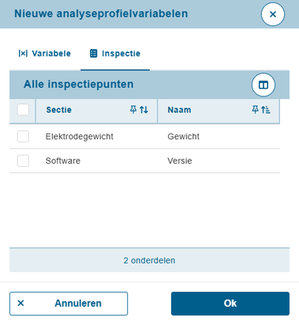Cancel with the Annuleren button

tap(69, 304)
